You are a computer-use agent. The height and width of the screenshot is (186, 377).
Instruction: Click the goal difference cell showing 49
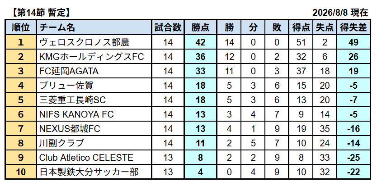pyautogui.click(x=353, y=43)
